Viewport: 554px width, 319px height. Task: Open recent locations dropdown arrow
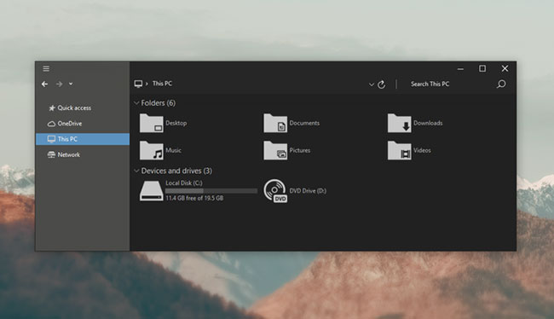coord(71,84)
